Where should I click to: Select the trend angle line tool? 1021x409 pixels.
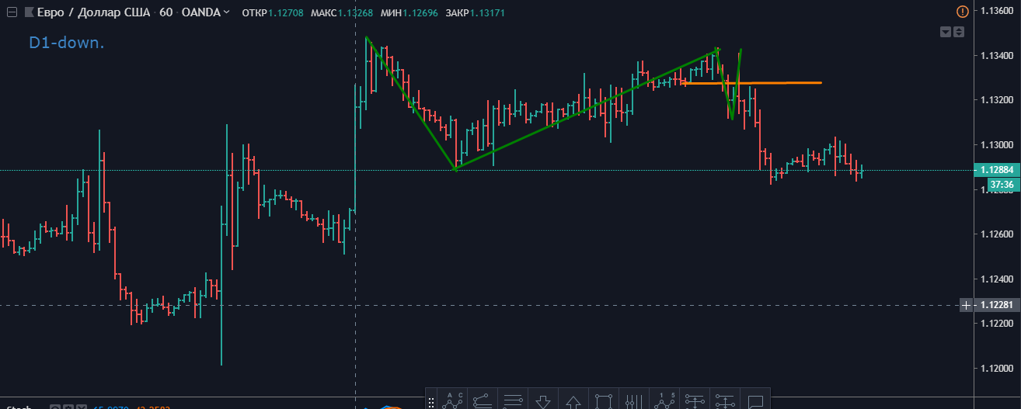click(482, 400)
